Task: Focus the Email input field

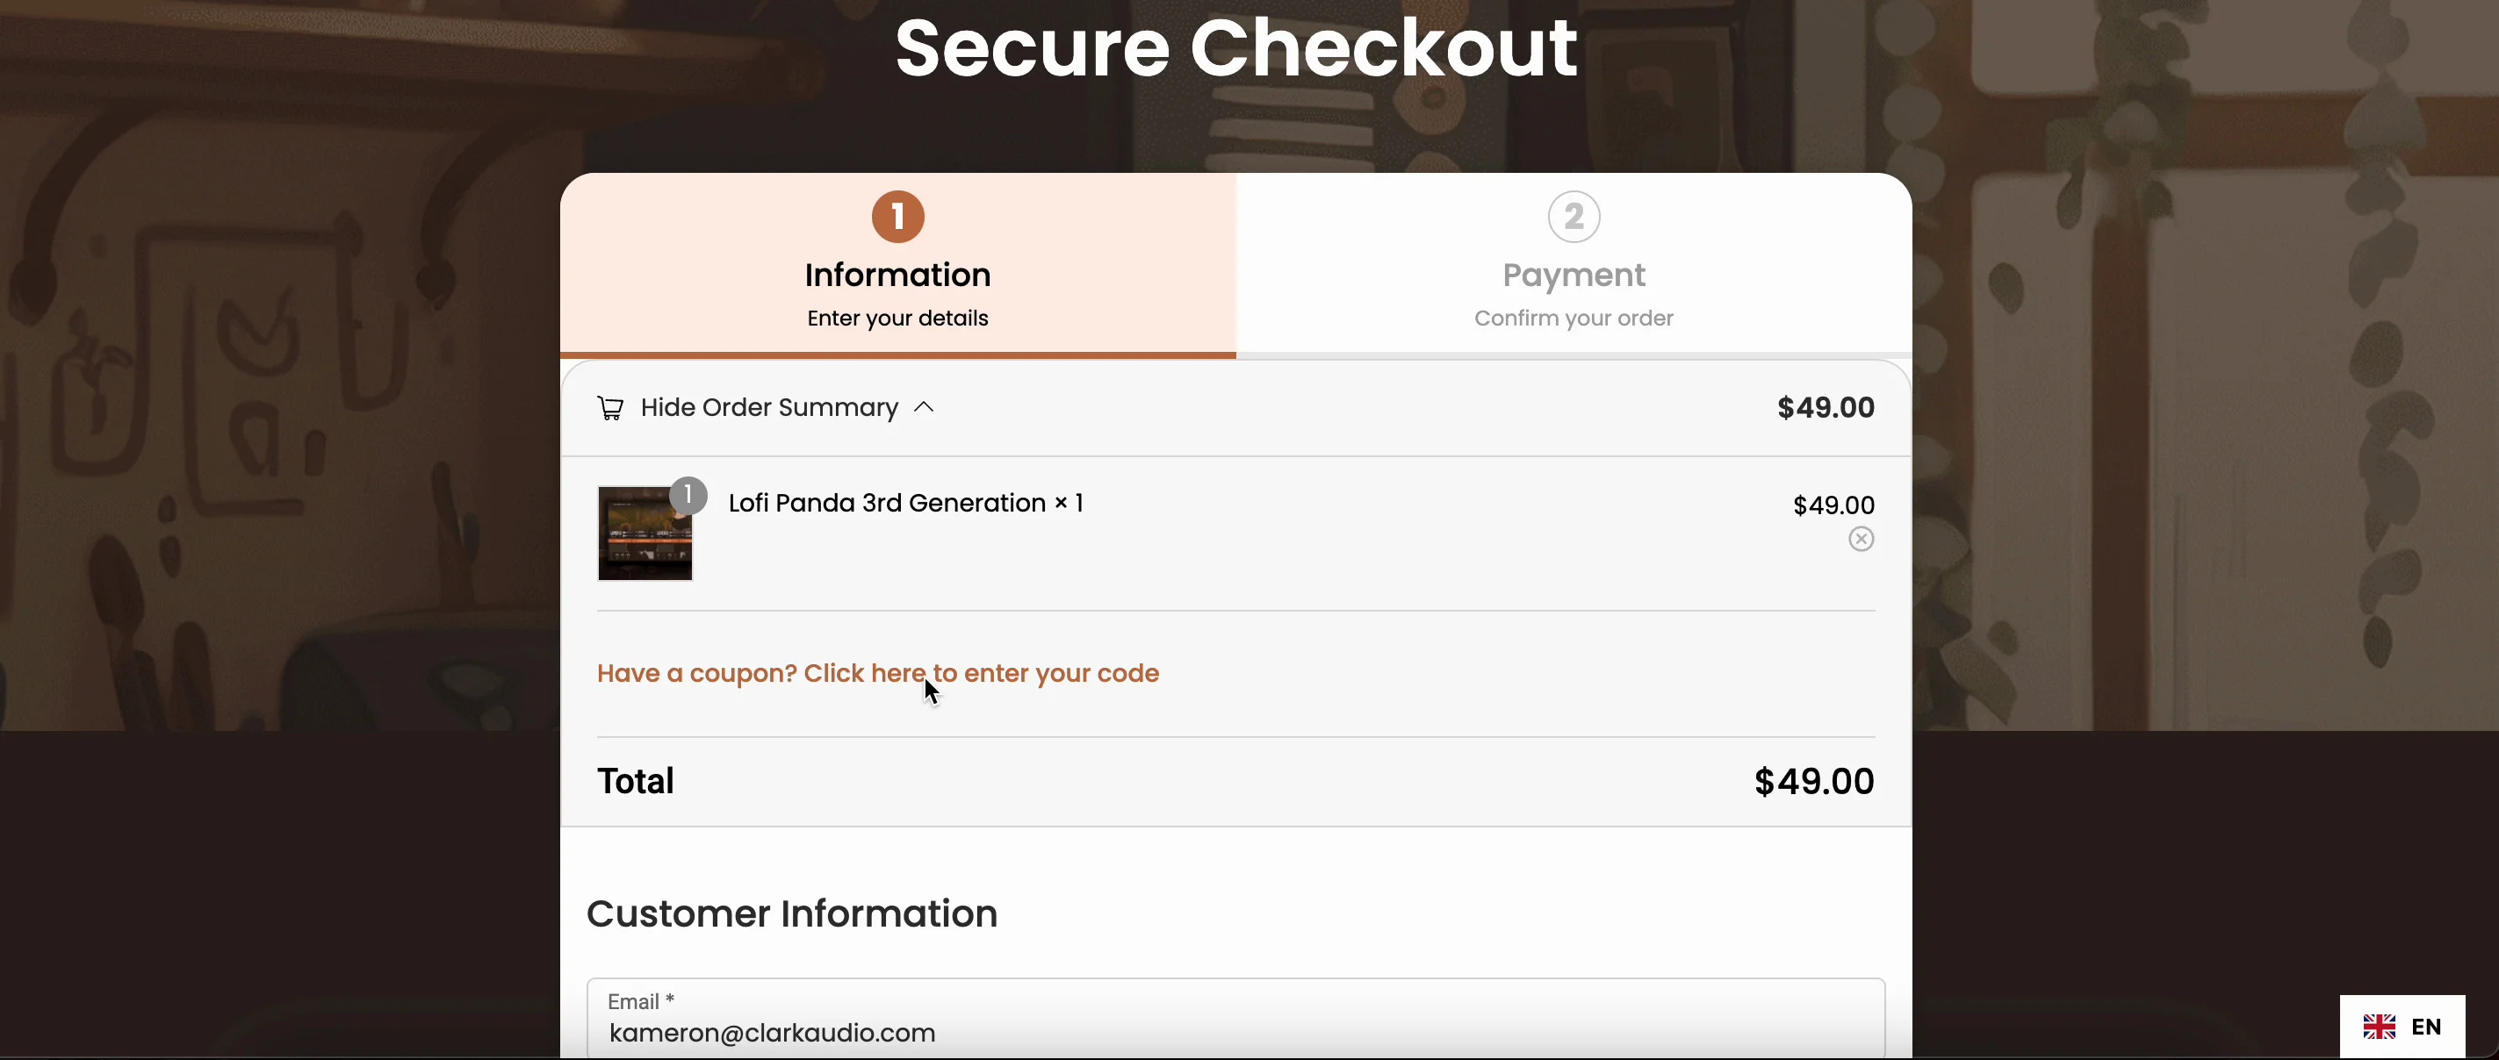Action: [1235, 1018]
